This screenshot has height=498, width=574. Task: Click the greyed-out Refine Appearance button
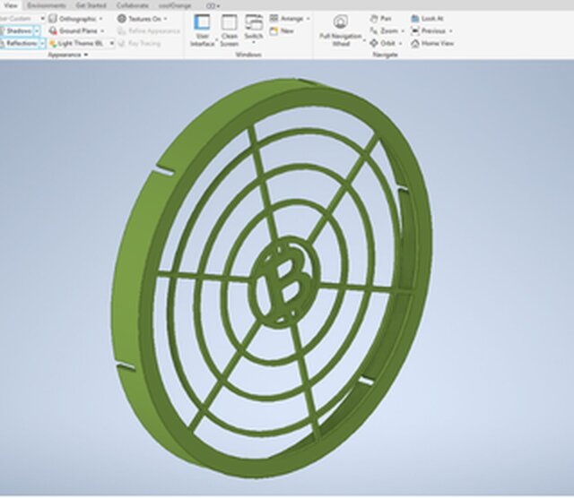149,31
